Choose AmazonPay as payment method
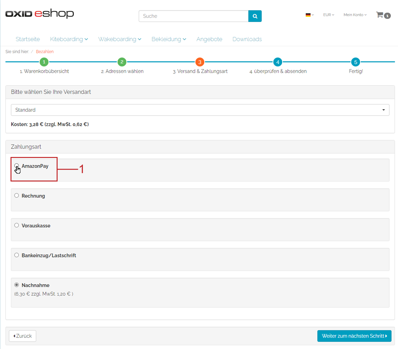The width and height of the screenshot is (398, 349). (17, 166)
